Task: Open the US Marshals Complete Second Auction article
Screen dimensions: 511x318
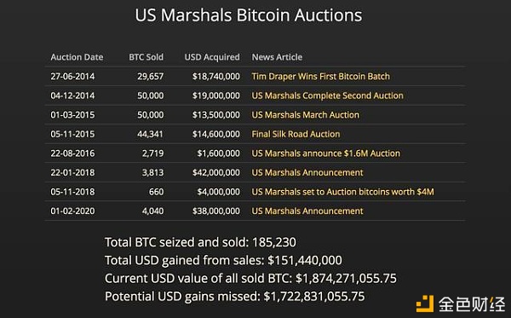Action: pos(327,95)
